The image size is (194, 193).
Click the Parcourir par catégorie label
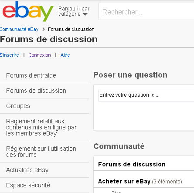(x=74, y=11)
